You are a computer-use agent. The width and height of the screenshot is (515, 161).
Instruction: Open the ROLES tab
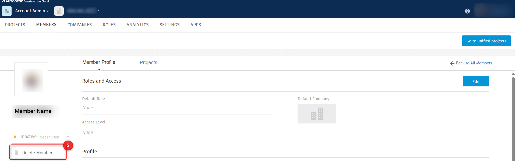point(109,25)
